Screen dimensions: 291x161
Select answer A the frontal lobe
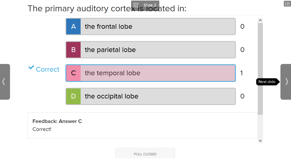coord(151,26)
